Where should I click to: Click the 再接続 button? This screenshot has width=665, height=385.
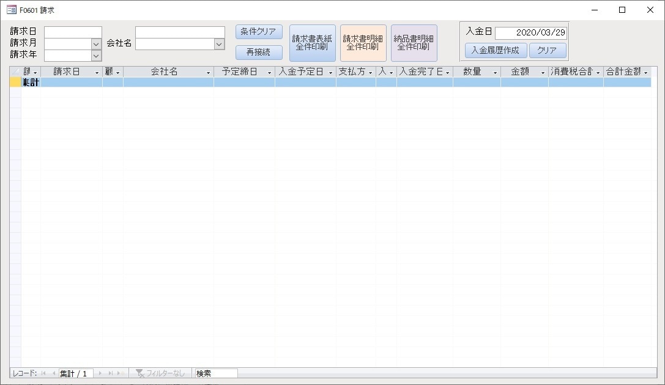click(259, 52)
